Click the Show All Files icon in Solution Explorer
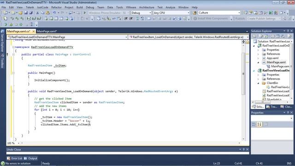This screenshot has height=166, width=295. tap(261, 36)
